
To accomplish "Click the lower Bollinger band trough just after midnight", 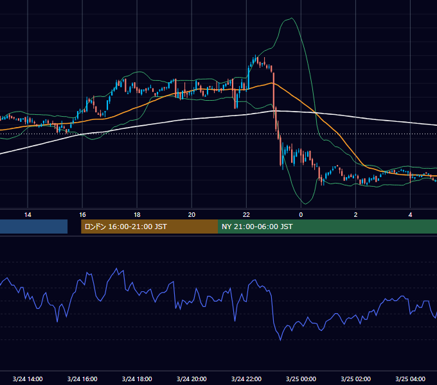I will pyautogui.click(x=305, y=203).
